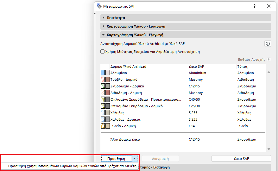Open the Υλικά SAF button
The image size is (278, 171).
click(x=241, y=159)
